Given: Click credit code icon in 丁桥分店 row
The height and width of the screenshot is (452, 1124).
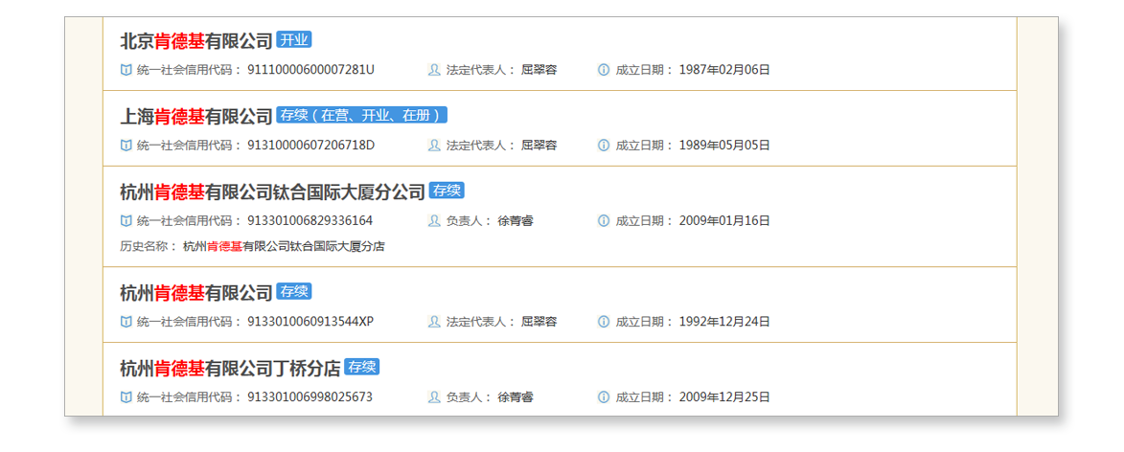Looking at the screenshot, I should point(126,396).
